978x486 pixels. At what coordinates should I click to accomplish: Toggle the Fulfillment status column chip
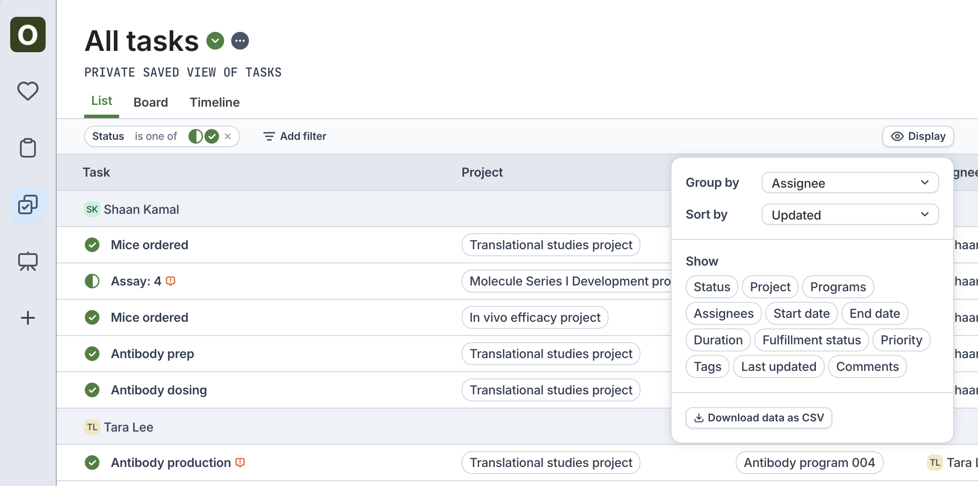(x=811, y=340)
